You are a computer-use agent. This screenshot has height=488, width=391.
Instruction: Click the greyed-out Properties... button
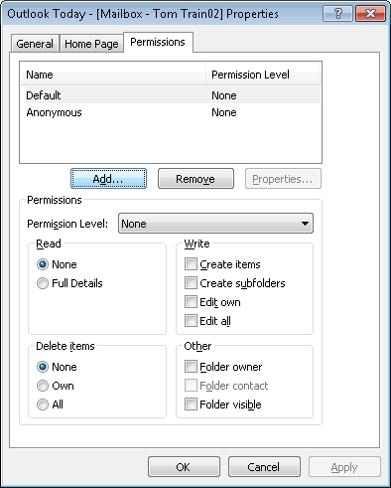point(283,179)
